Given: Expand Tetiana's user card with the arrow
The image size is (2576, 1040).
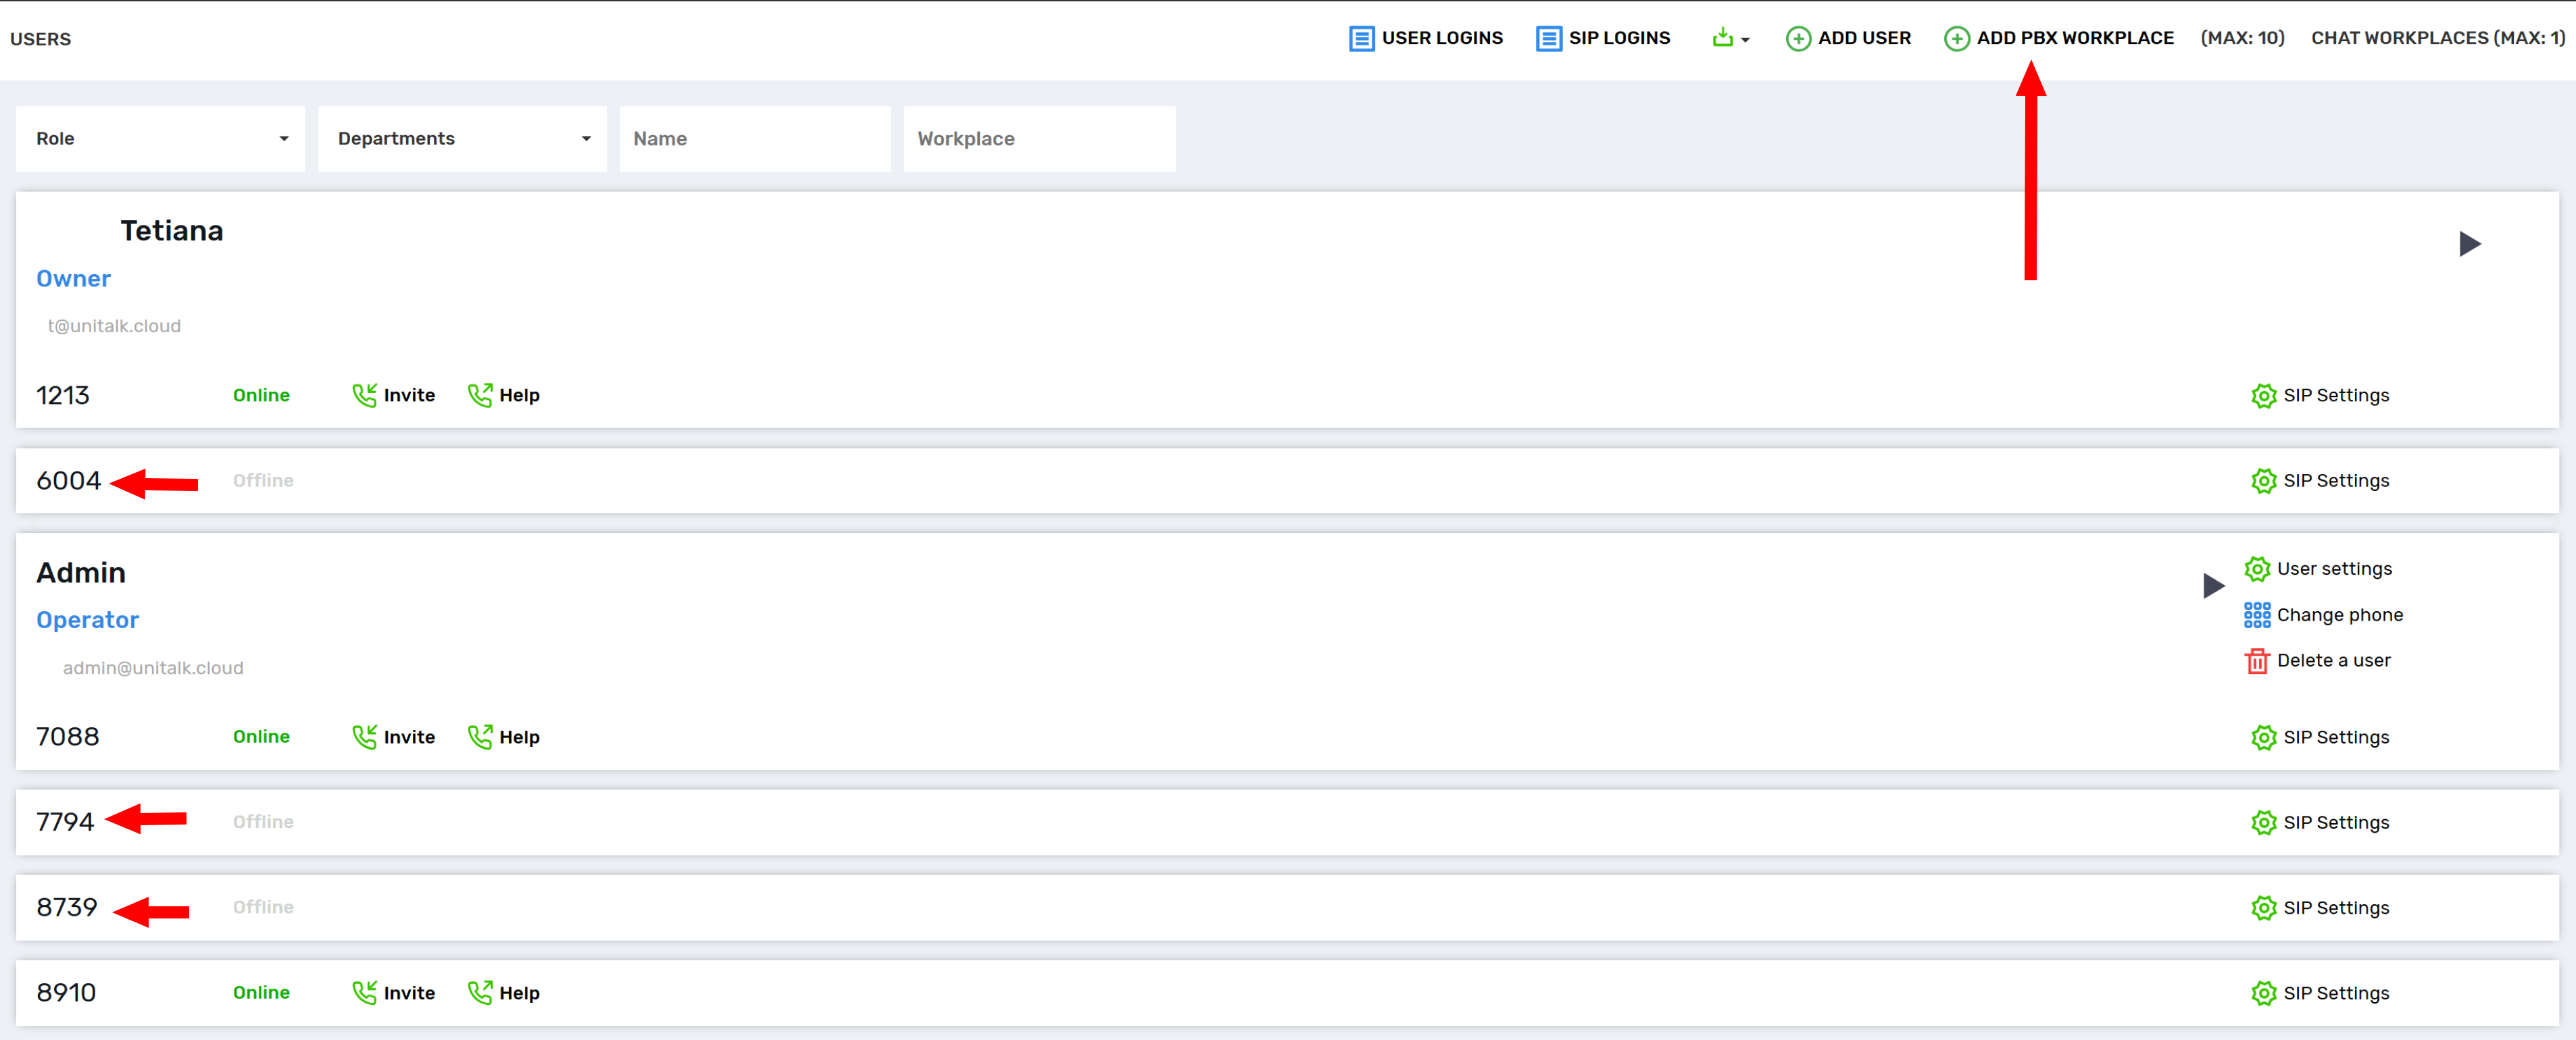Looking at the screenshot, I should [2469, 244].
